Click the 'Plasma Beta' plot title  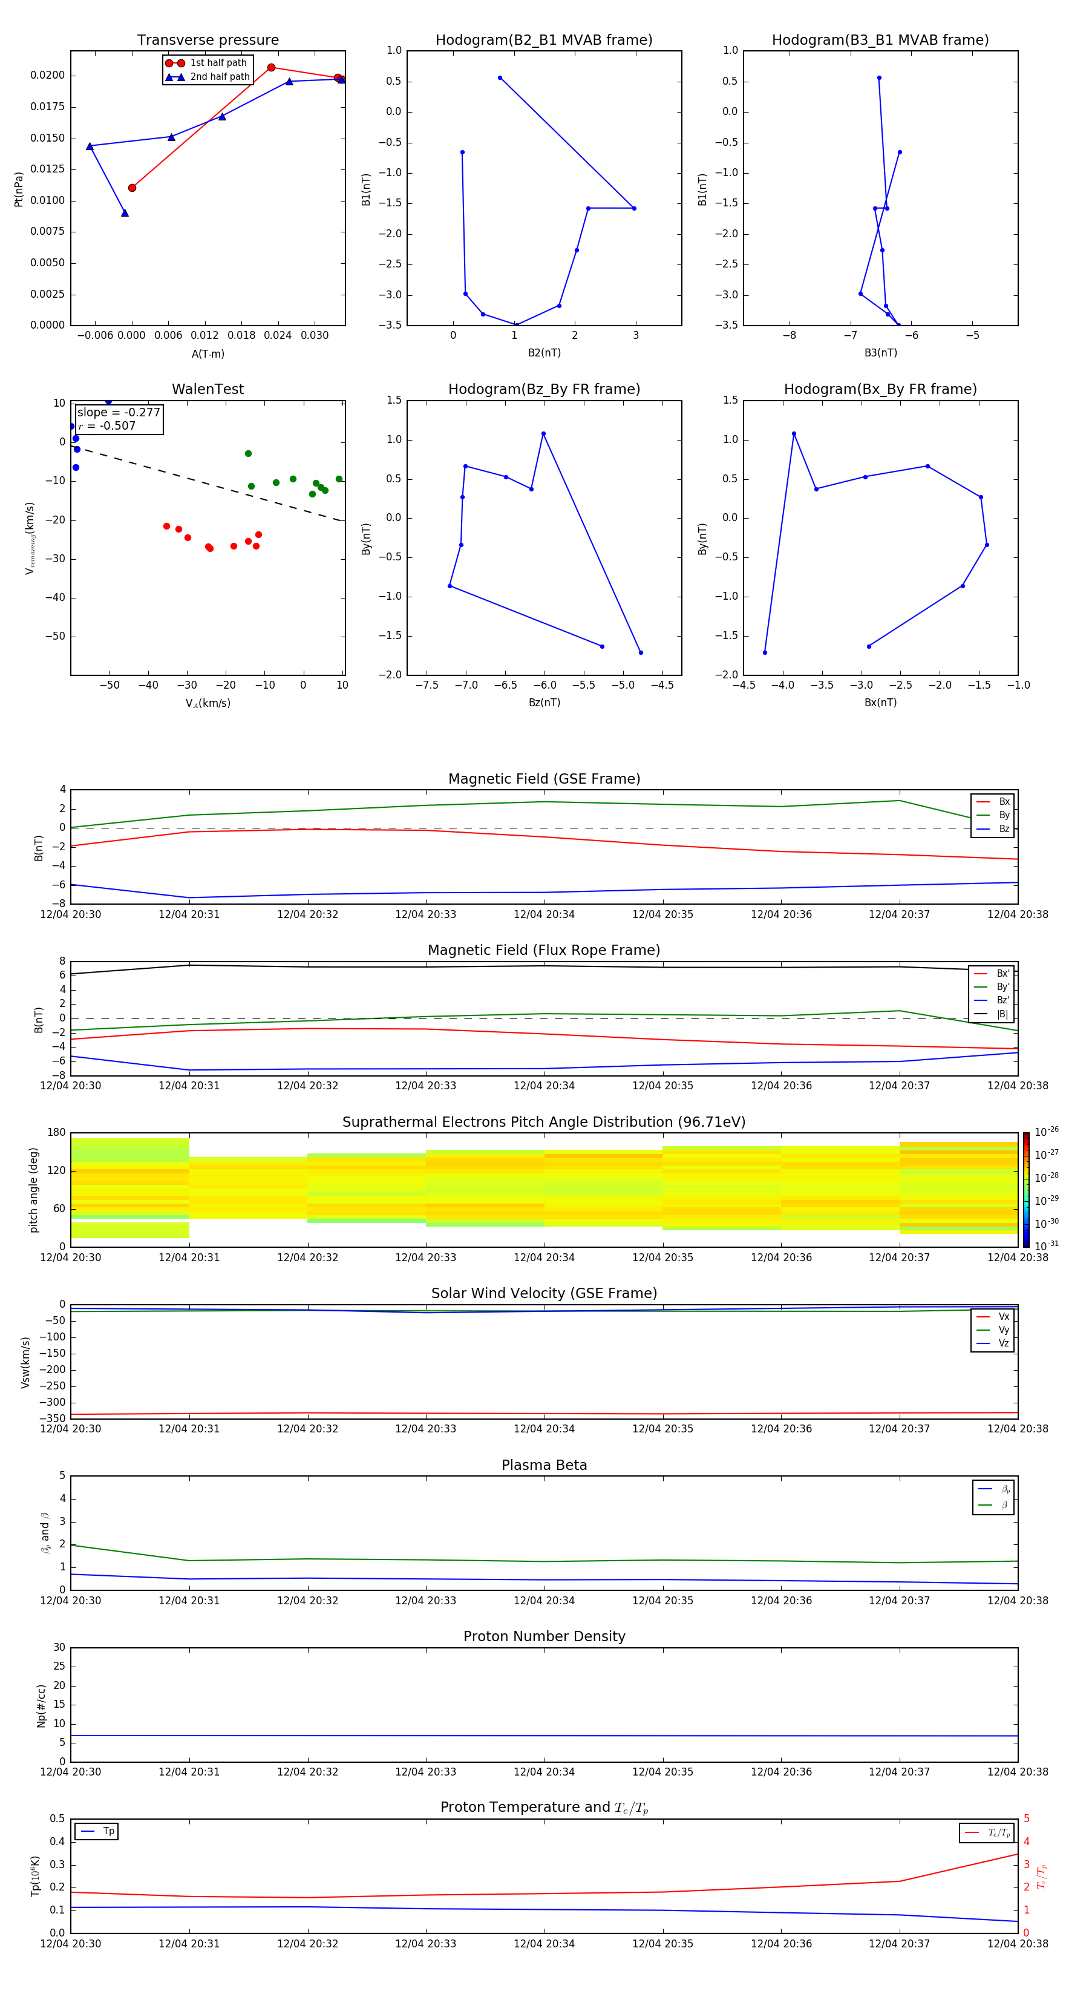point(544,1465)
